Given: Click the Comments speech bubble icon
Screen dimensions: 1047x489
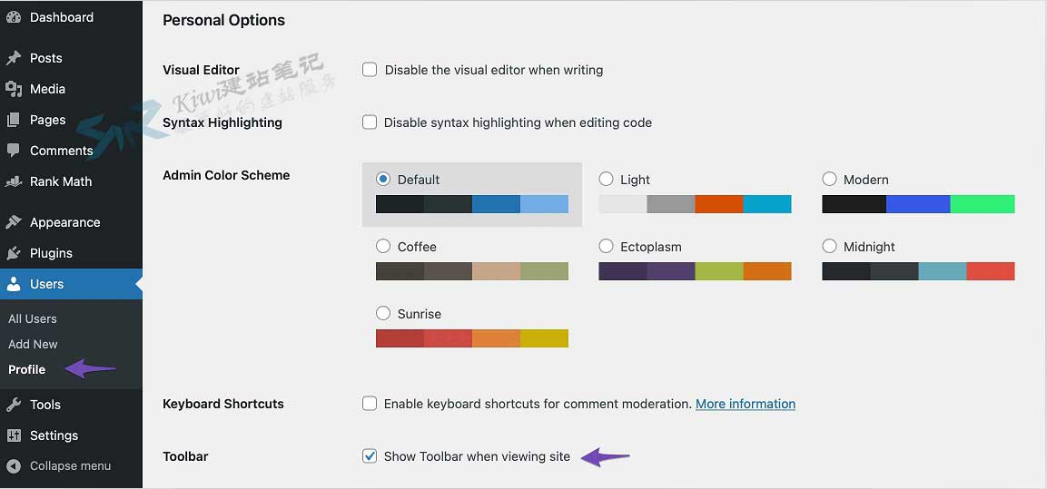Looking at the screenshot, I should pyautogui.click(x=14, y=151).
